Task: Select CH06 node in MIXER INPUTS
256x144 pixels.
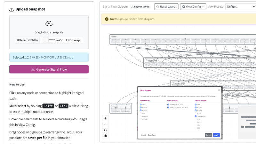Action: [x=162, y=64]
